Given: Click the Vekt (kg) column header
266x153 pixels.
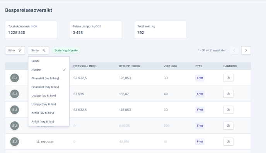Looking at the screenshot, I should (x=170, y=66).
